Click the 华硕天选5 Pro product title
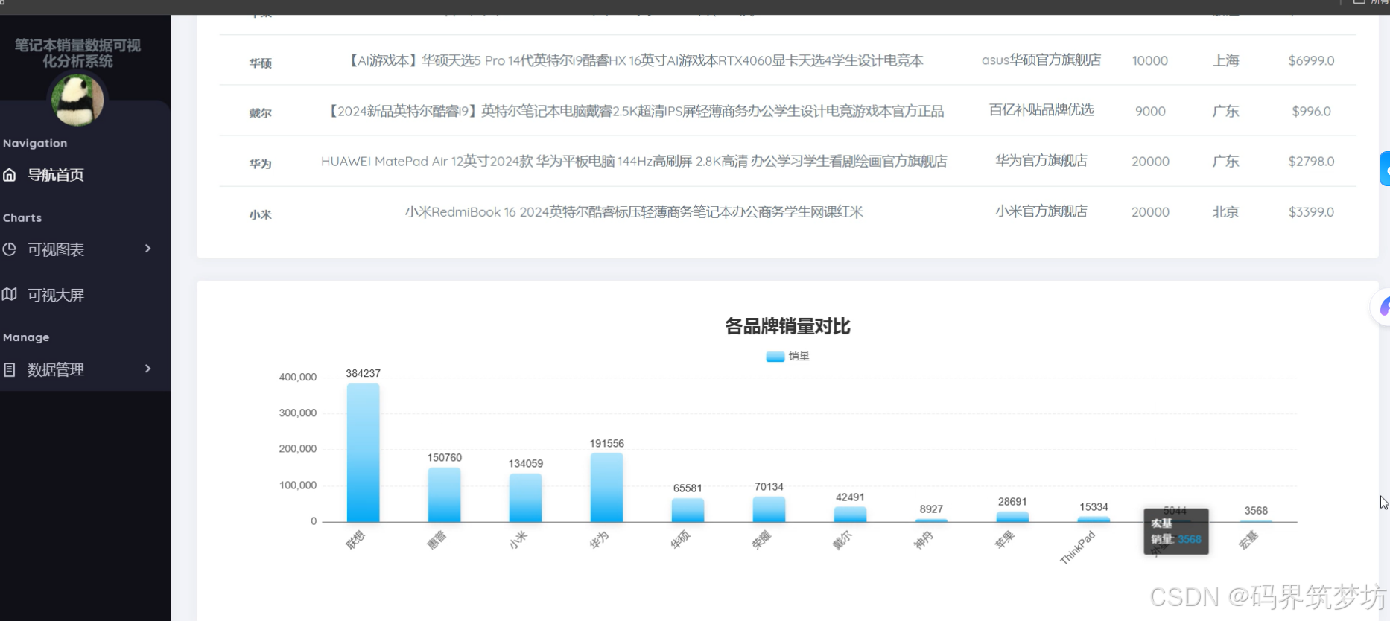 click(635, 60)
